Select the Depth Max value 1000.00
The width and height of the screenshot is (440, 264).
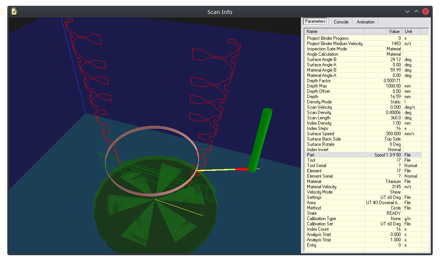pos(393,86)
